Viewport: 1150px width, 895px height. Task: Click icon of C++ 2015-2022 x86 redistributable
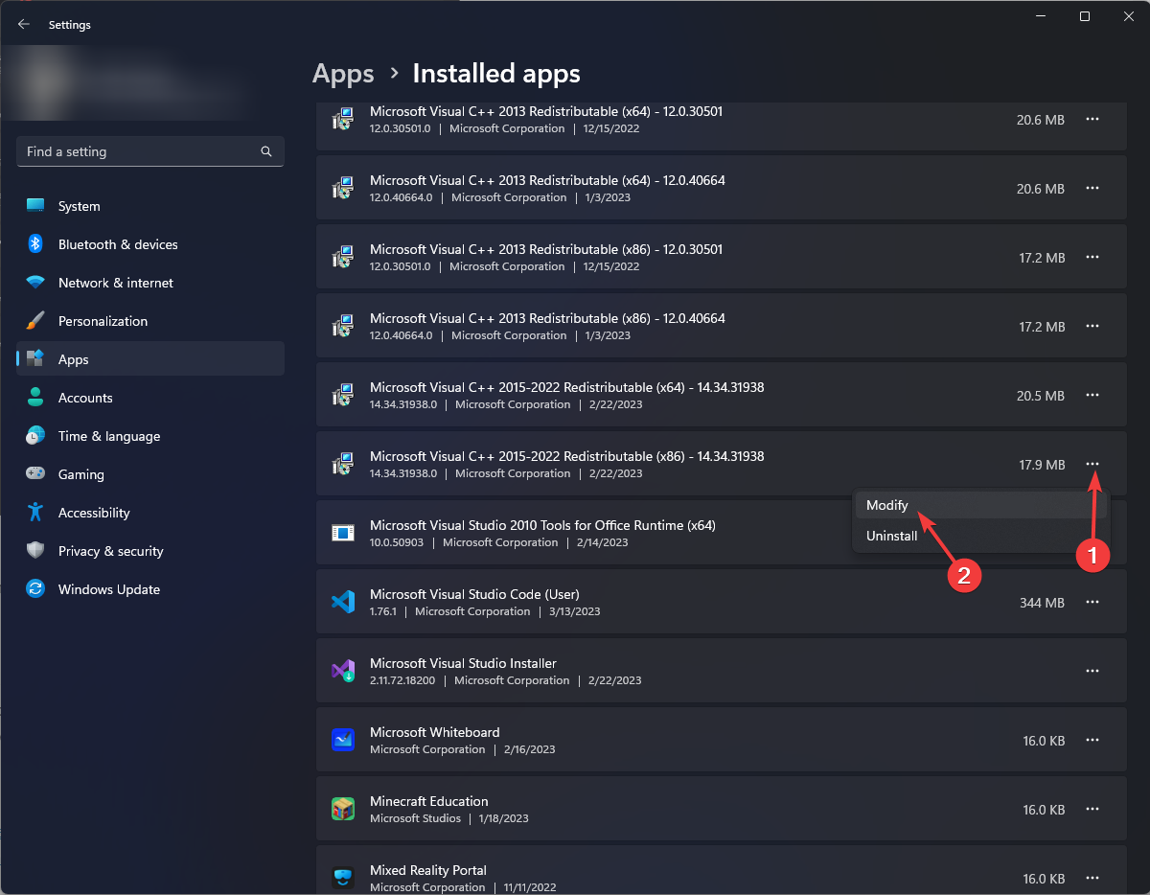pyautogui.click(x=343, y=464)
